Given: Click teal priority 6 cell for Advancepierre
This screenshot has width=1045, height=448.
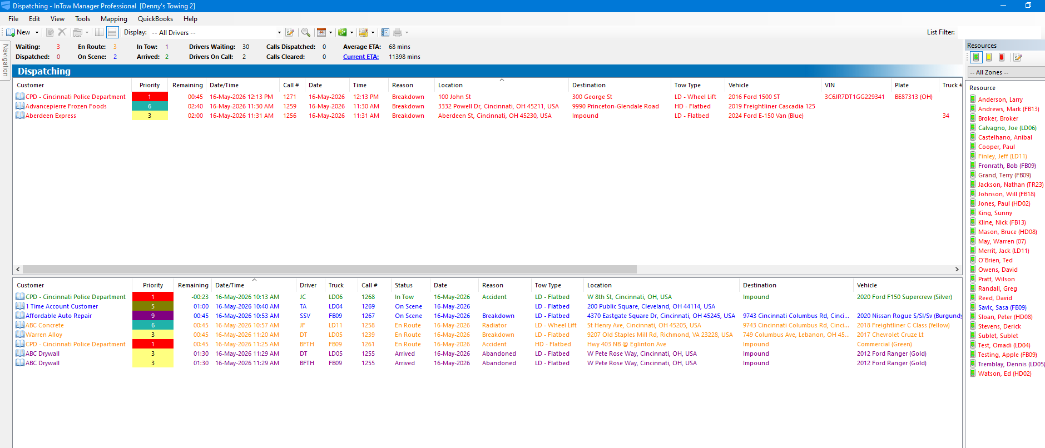Looking at the screenshot, I should tap(150, 106).
